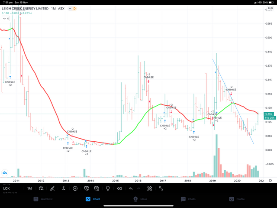Open the Profile tab
The height and width of the screenshot is (208, 277).
[238, 199]
